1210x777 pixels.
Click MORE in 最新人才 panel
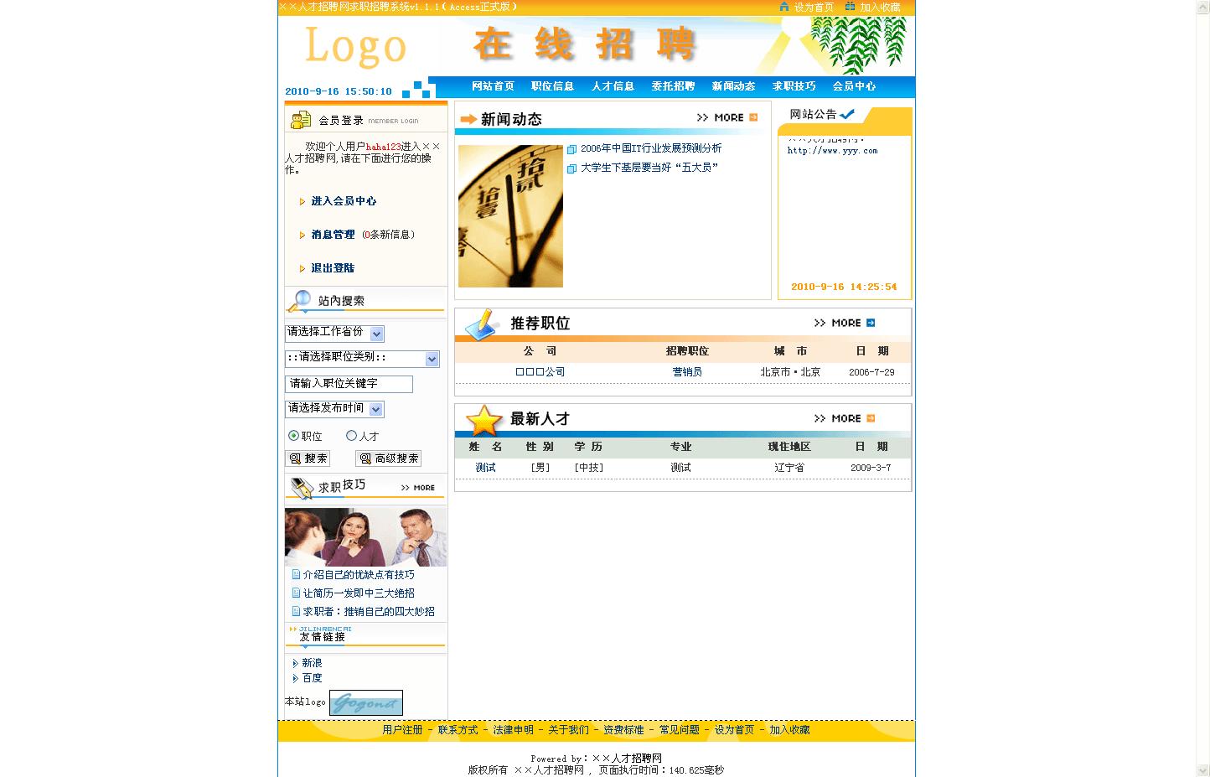845,418
